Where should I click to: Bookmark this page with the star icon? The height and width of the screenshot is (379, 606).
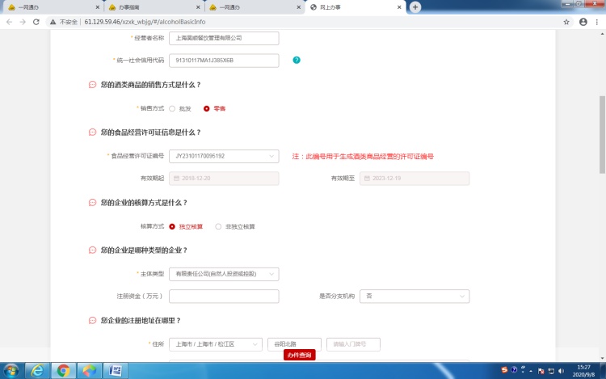(567, 22)
